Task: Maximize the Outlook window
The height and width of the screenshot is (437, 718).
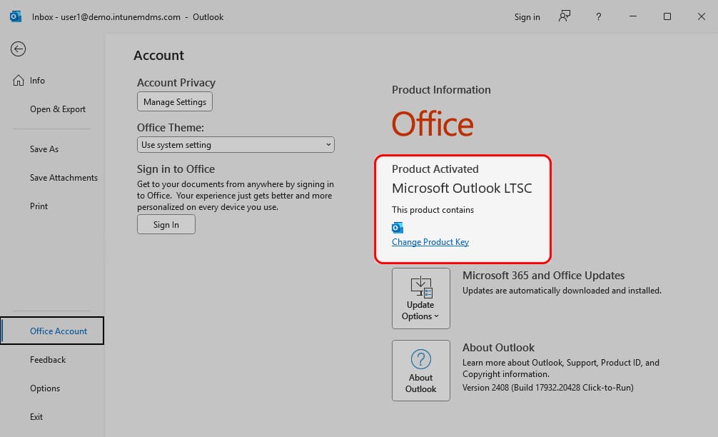Action: click(667, 16)
